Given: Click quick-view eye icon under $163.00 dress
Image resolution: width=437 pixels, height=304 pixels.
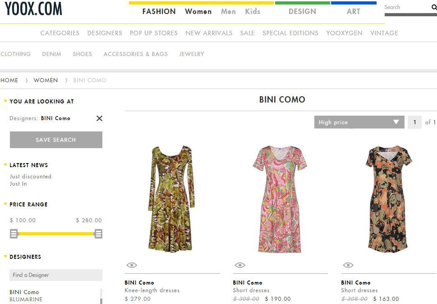Looking at the screenshot, I should [348, 265].
